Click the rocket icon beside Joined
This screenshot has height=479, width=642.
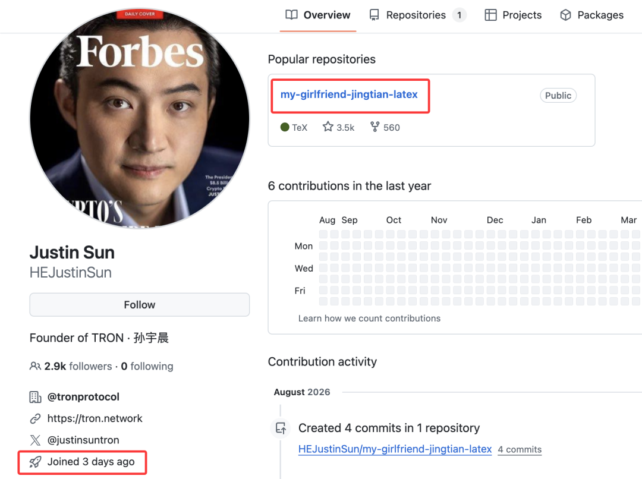[x=35, y=462]
